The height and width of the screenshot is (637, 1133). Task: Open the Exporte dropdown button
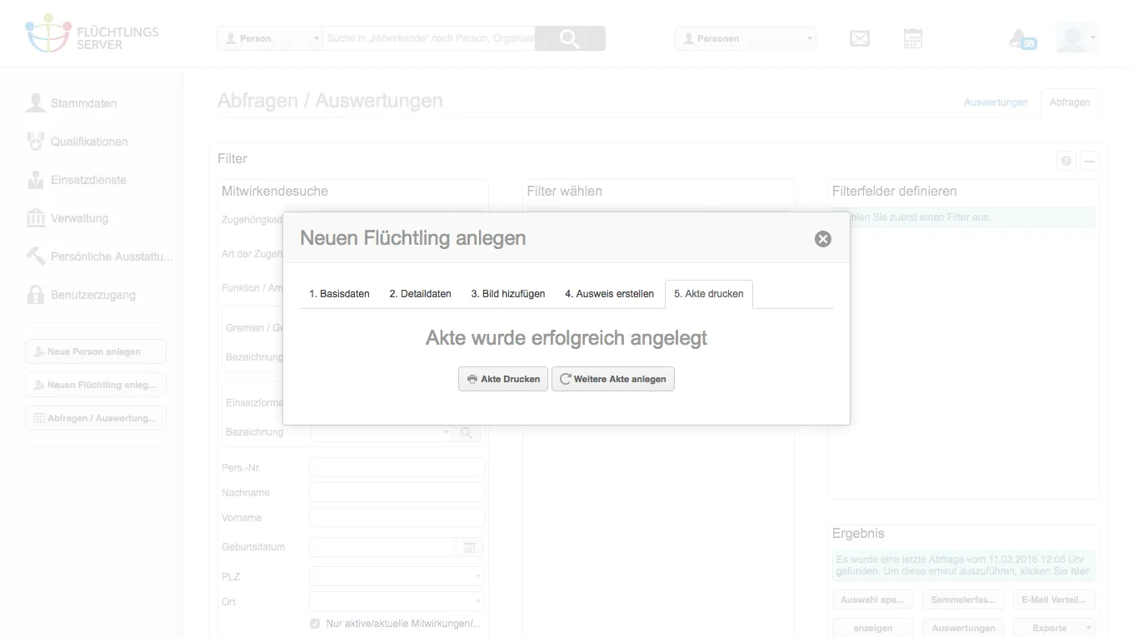pyautogui.click(x=1055, y=628)
